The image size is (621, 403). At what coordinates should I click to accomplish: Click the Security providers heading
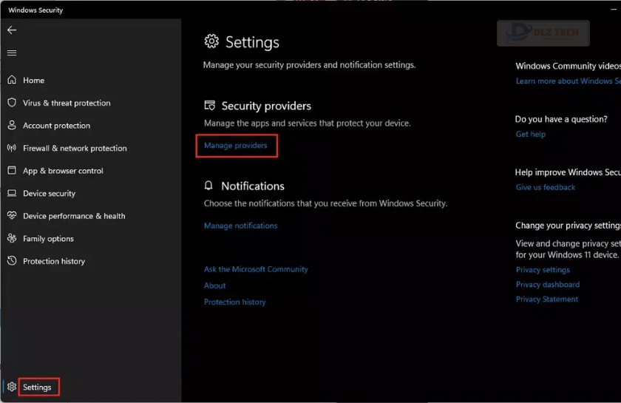click(266, 106)
